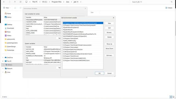Click Cancel in edit dialog
The height and width of the screenshot is (99, 176).
(x=109, y=73)
